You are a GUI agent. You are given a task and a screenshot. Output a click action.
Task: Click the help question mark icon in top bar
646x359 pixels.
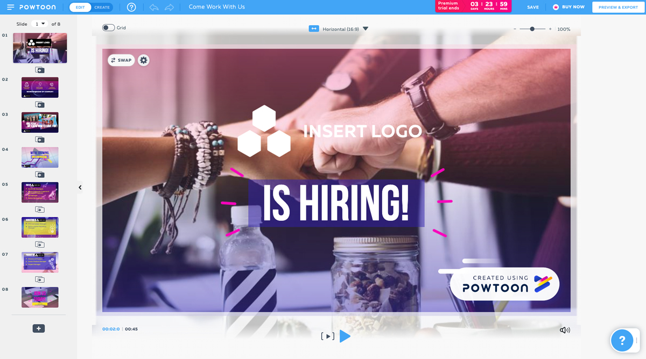click(x=131, y=7)
